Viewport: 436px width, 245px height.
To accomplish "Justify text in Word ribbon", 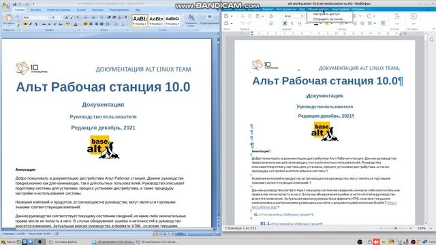I will (x=102, y=24).
